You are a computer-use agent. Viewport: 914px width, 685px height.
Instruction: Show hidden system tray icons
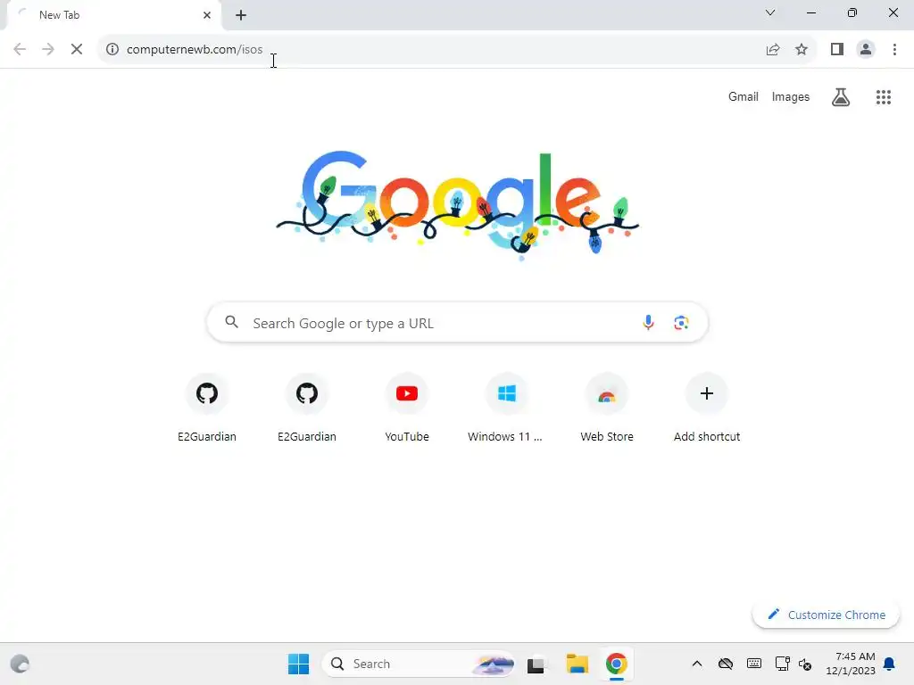click(696, 664)
